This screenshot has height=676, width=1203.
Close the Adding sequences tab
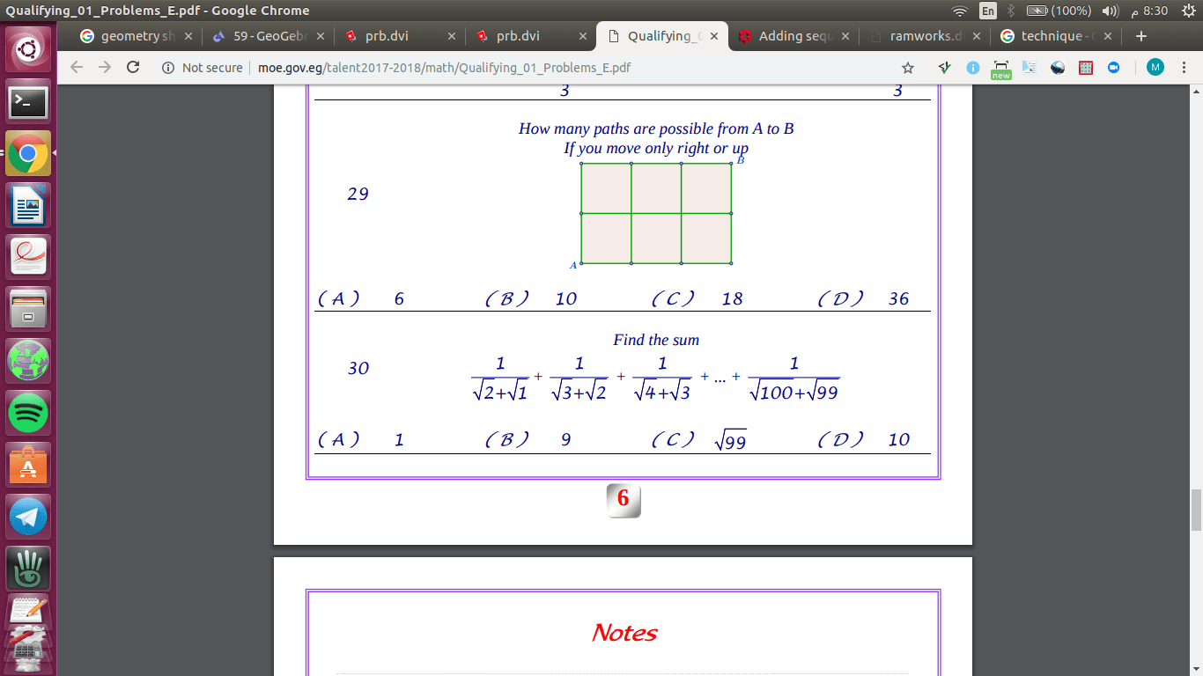(x=845, y=36)
